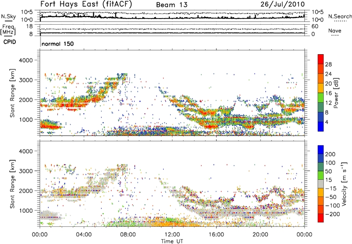Screen dimensions: 352x244
Task: Click the blue bottom of Power colorbar
Action: (x=321, y=126)
